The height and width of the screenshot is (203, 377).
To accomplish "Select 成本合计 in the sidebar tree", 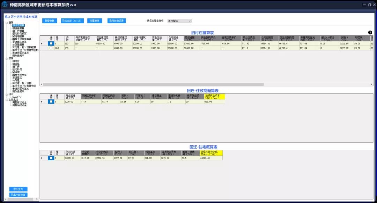I will pyautogui.click(x=17, y=97).
